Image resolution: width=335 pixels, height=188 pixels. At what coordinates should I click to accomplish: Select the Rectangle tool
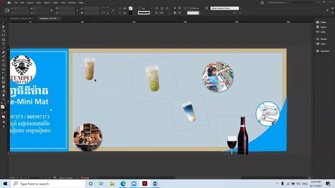click(x=4, y=65)
